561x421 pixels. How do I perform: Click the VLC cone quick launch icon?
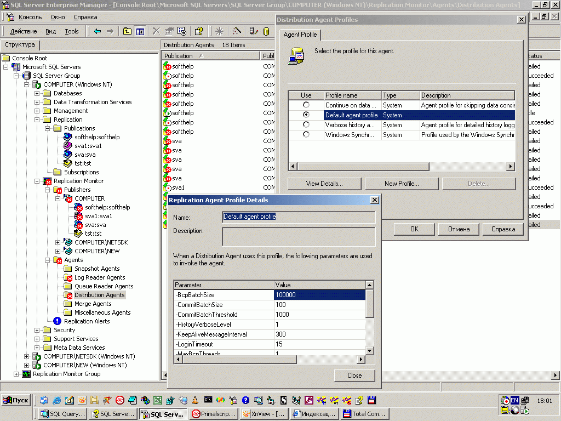tap(195, 400)
